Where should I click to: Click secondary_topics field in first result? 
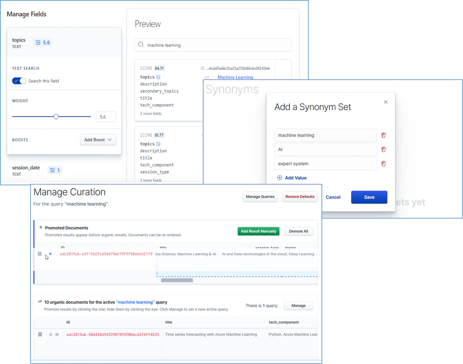(159, 91)
